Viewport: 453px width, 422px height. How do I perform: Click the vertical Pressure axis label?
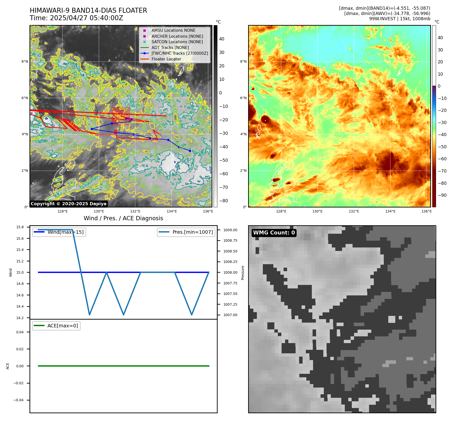click(243, 273)
